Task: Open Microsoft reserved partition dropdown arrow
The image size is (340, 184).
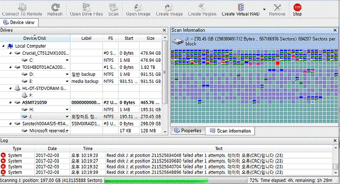Action: pos(67,131)
